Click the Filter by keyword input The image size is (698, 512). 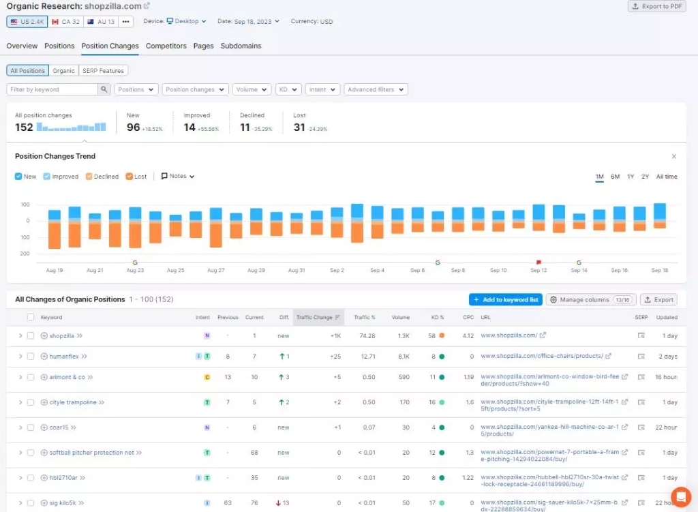click(x=52, y=89)
